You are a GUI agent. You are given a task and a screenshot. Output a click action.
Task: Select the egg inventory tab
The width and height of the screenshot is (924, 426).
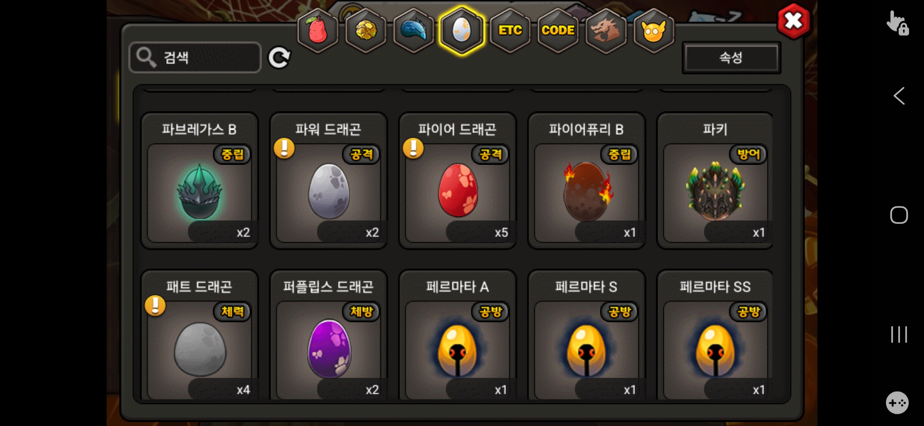[462, 31]
